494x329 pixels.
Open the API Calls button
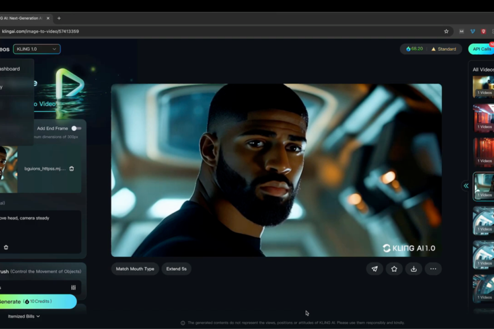[481, 49]
